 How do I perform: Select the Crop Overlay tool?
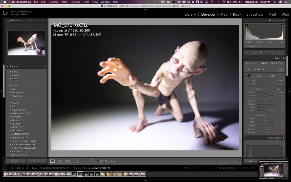tap(248, 53)
